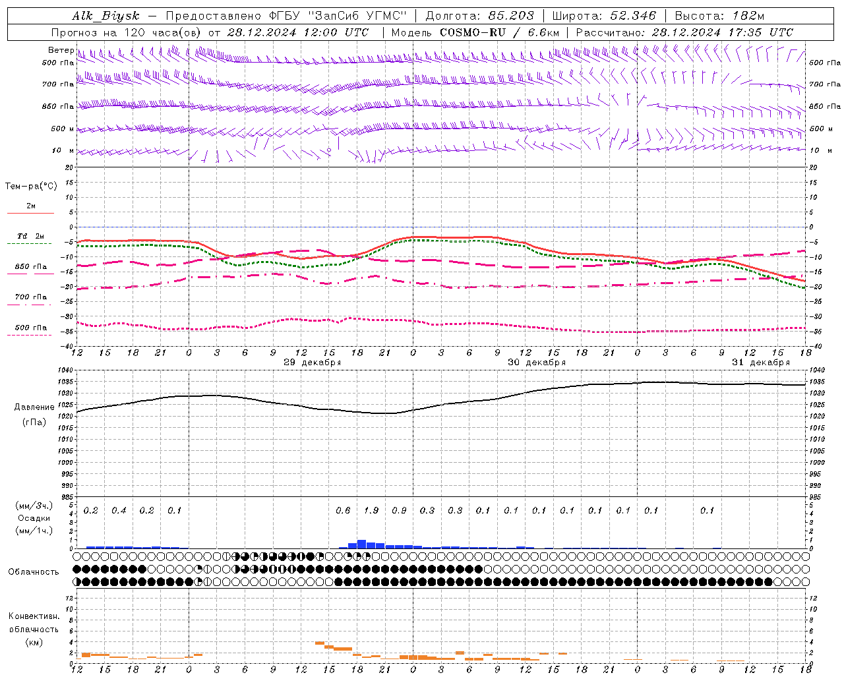
Task: Click the 500 гПа temperature legend entry
Action: point(30,330)
